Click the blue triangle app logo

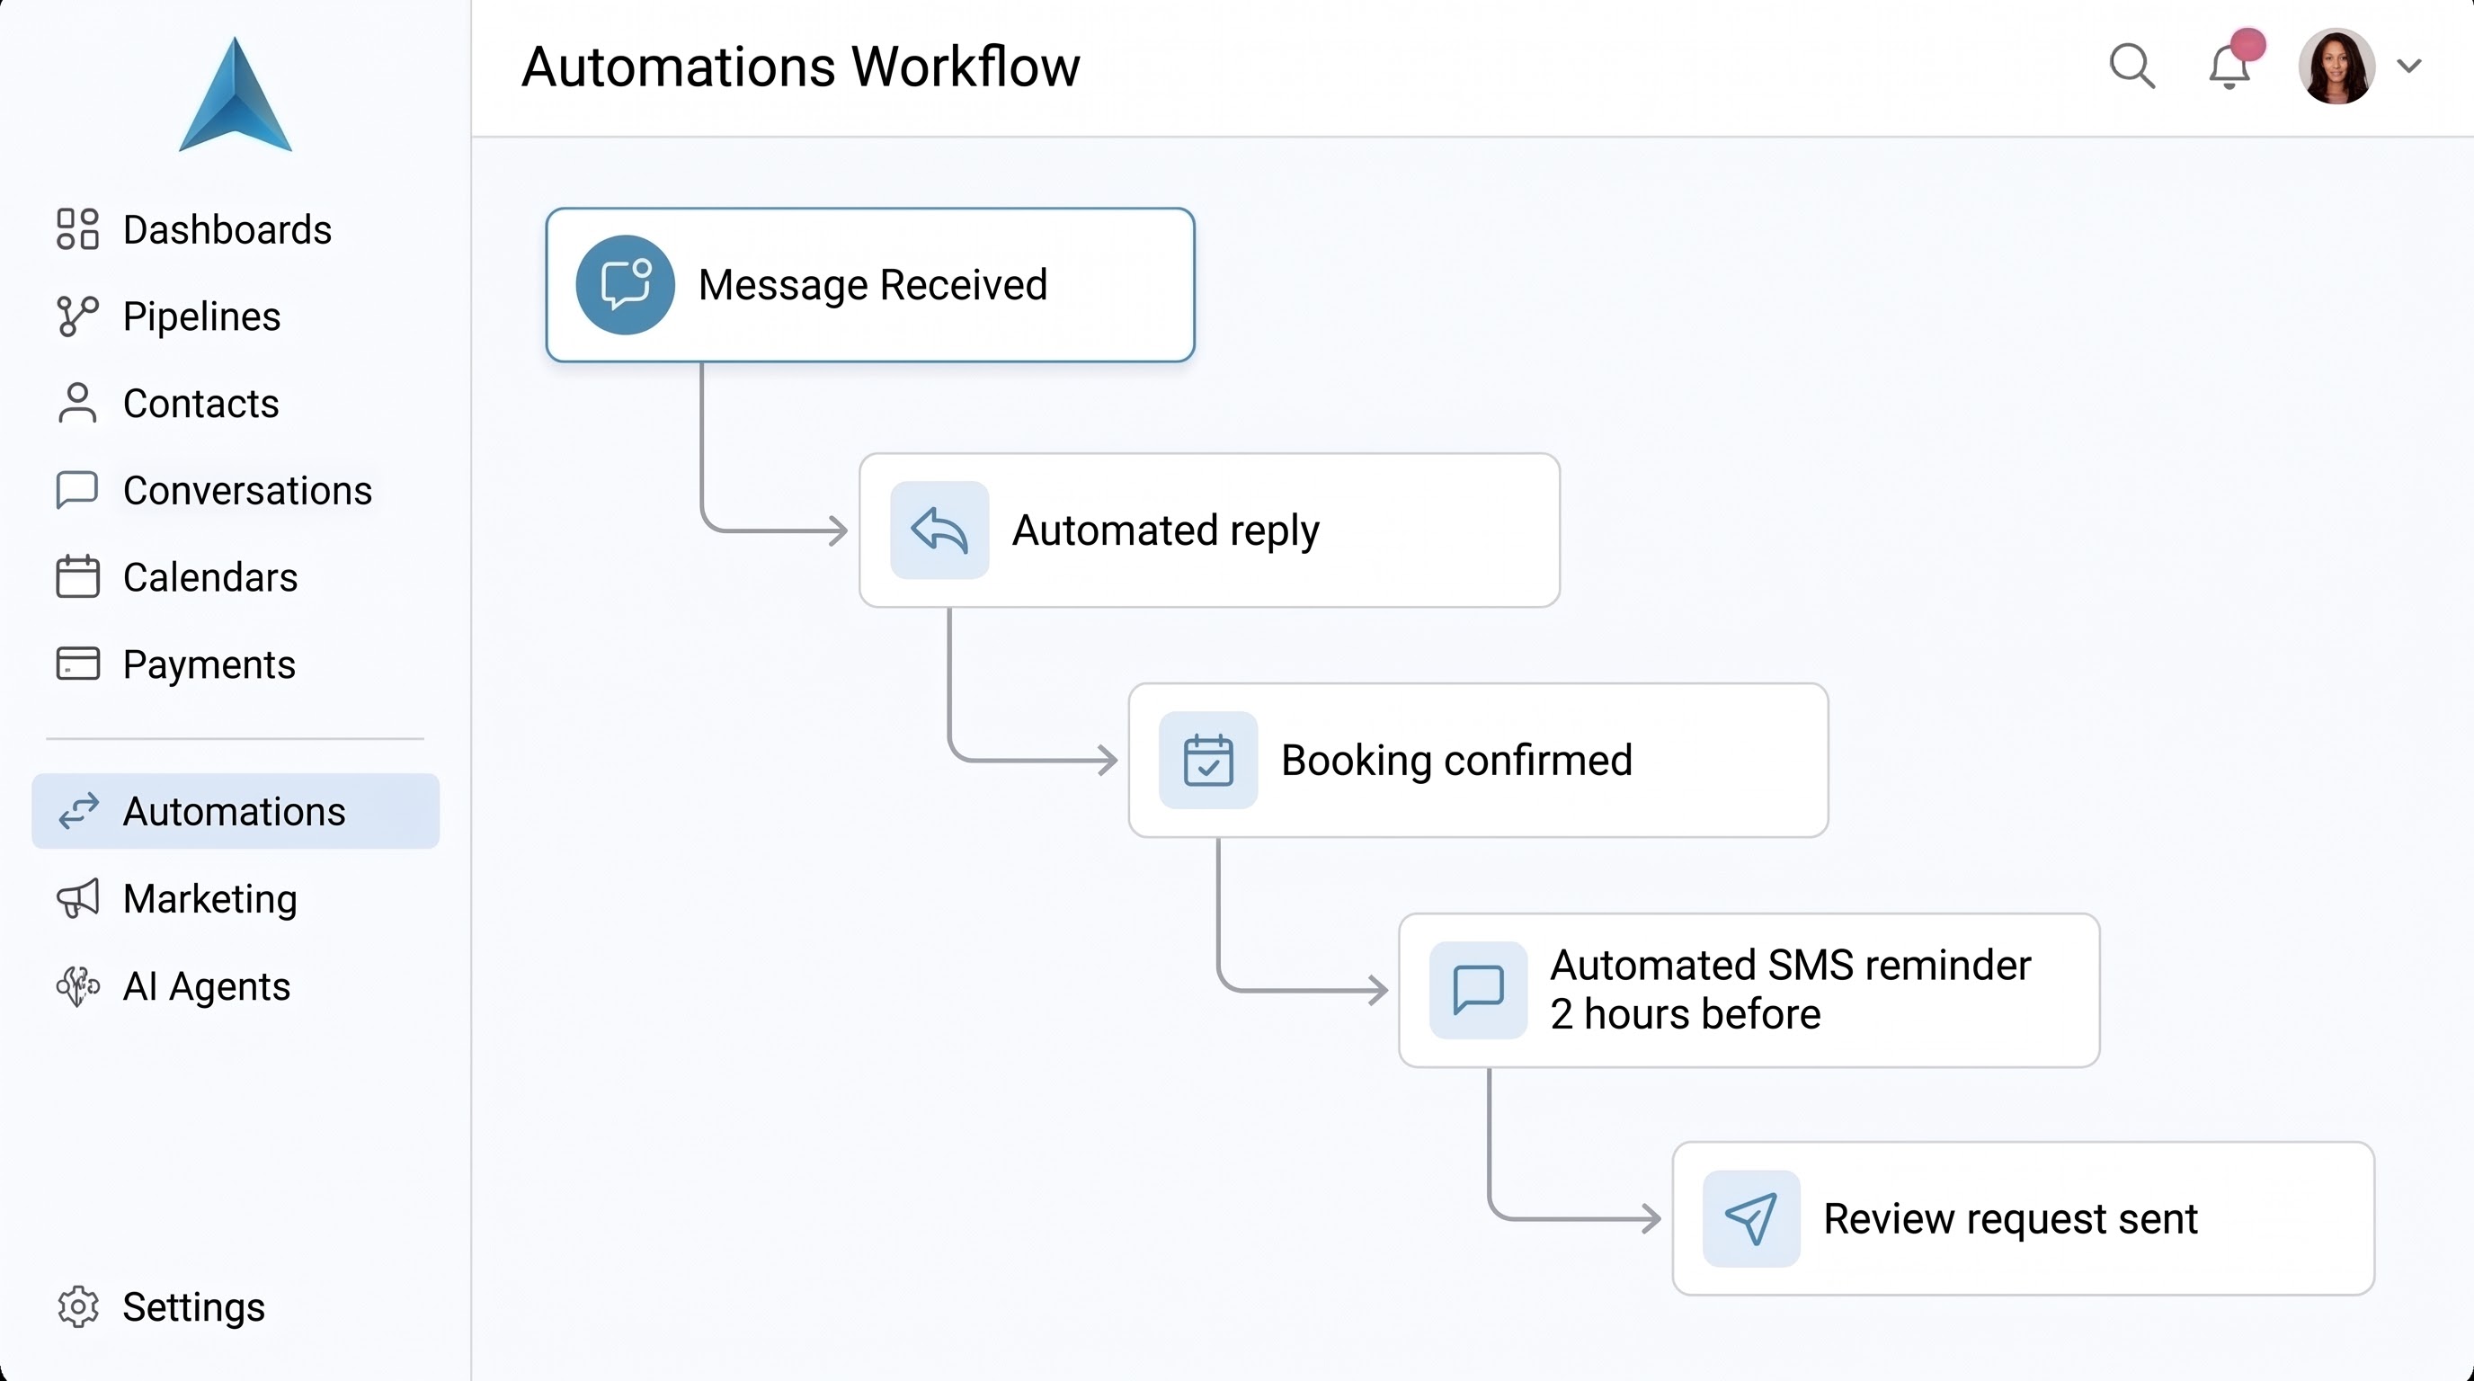coord(236,95)
